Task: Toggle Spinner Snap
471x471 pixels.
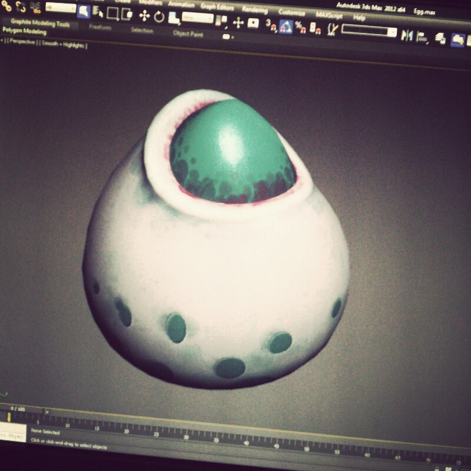Action: point(315,28)
